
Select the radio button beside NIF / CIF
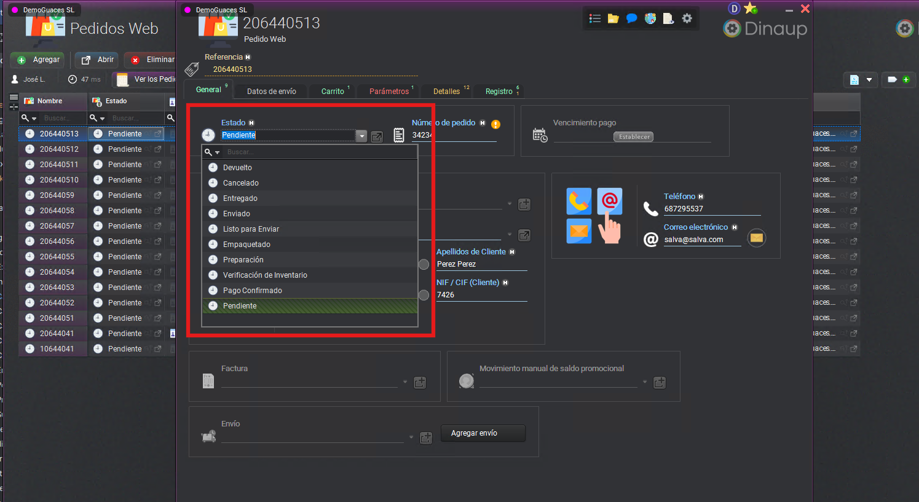tap(424, 295)
